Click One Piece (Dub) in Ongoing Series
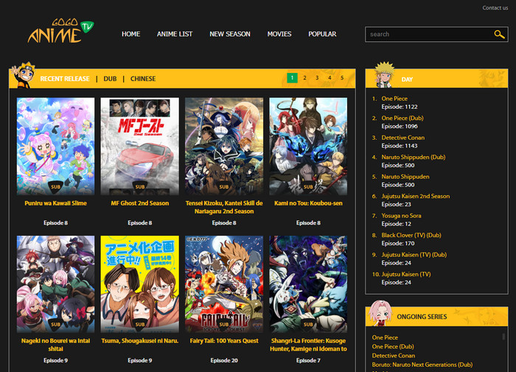The width and height of the screenshot is (516, 372). click(393, 346)
